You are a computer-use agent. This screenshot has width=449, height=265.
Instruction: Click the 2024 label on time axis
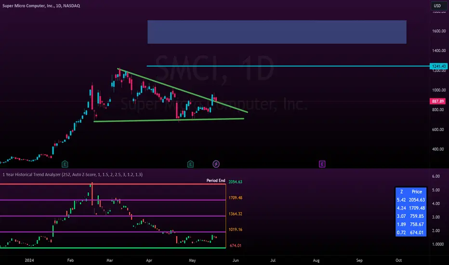29,260
